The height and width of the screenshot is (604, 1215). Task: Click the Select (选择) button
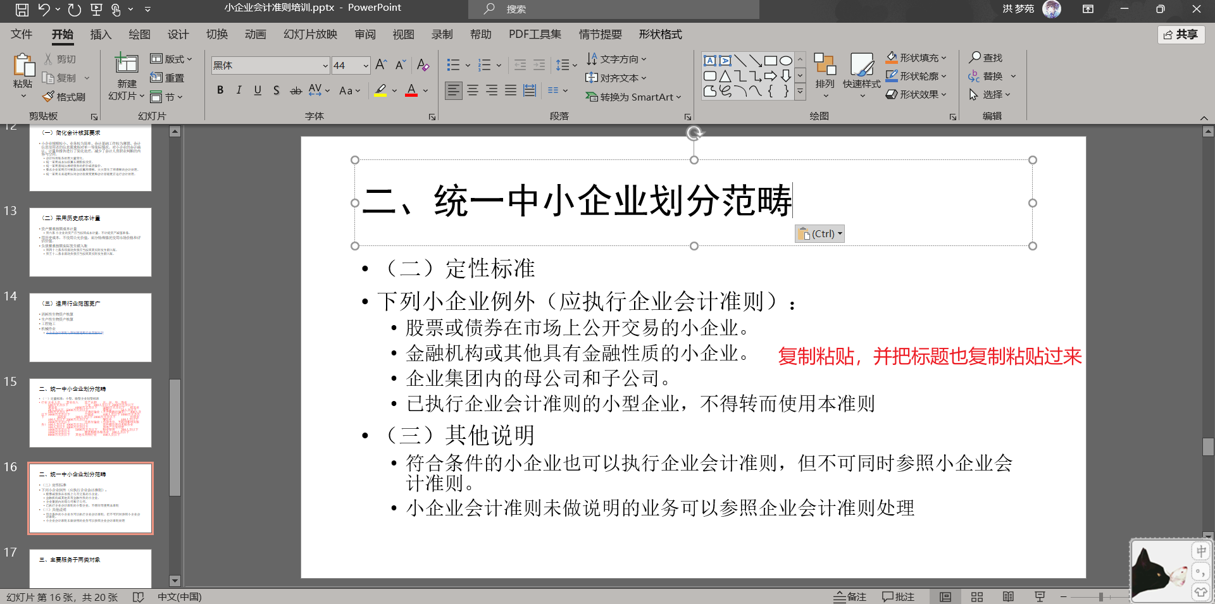[990, 94]
